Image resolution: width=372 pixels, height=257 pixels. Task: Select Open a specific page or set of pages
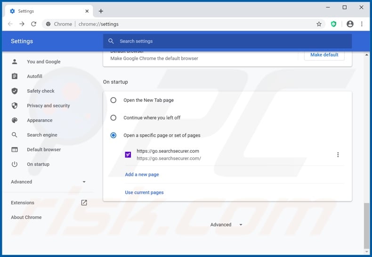[x=113, y=135]
